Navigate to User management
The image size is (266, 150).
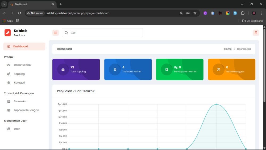point(17,129)
